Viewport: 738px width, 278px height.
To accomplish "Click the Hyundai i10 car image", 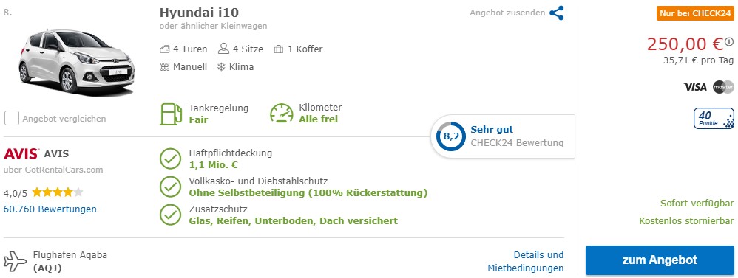I will (77, 62).
